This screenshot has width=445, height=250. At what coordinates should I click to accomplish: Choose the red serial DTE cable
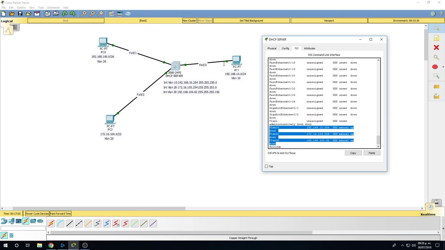tap(125, 224)
